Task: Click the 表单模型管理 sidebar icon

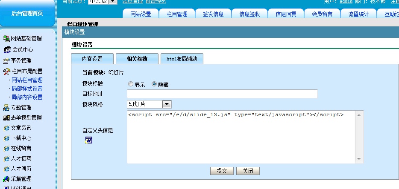Action: point(6,118)
